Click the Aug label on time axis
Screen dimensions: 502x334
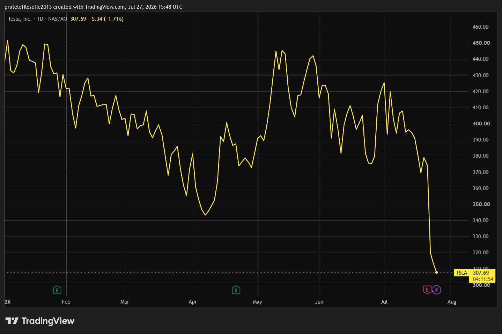[452, 302]
